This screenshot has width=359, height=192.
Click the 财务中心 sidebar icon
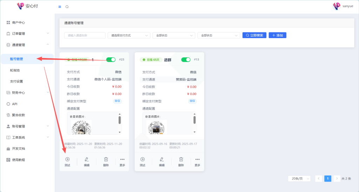(8, 92)
